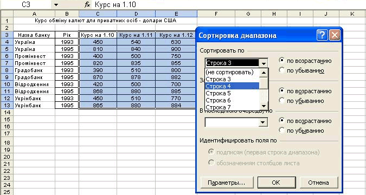Click the Отмена button
Image resolution: width=366 pixels, height=195 pixels.
coord(319,183)
